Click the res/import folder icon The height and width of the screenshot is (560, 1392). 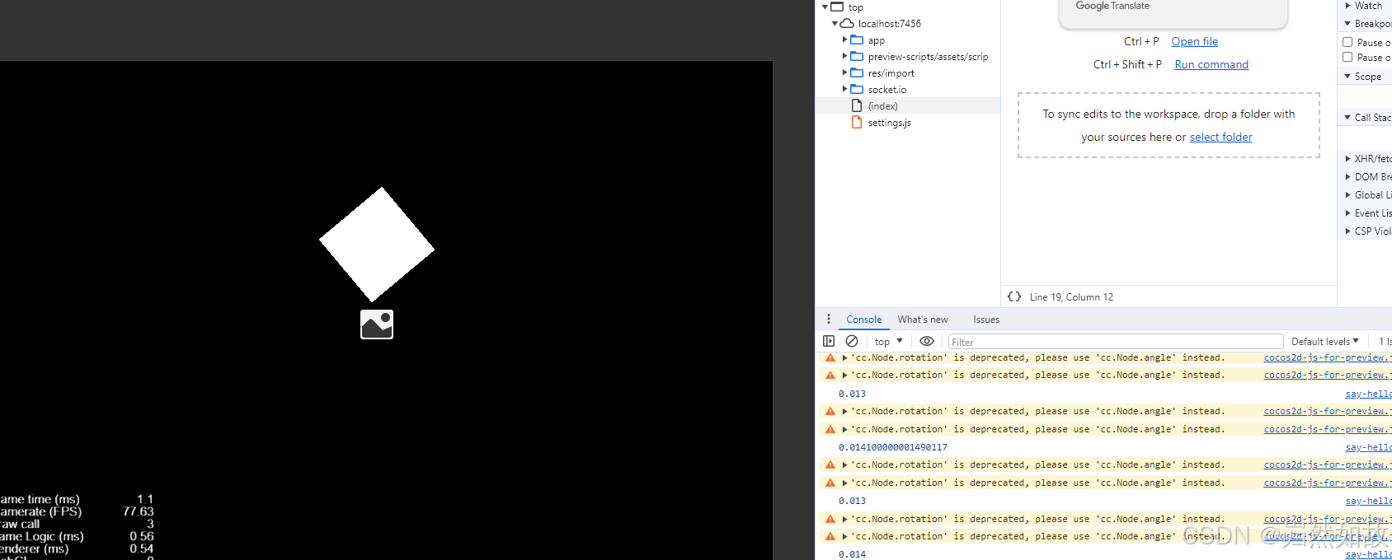pos(857,72)
